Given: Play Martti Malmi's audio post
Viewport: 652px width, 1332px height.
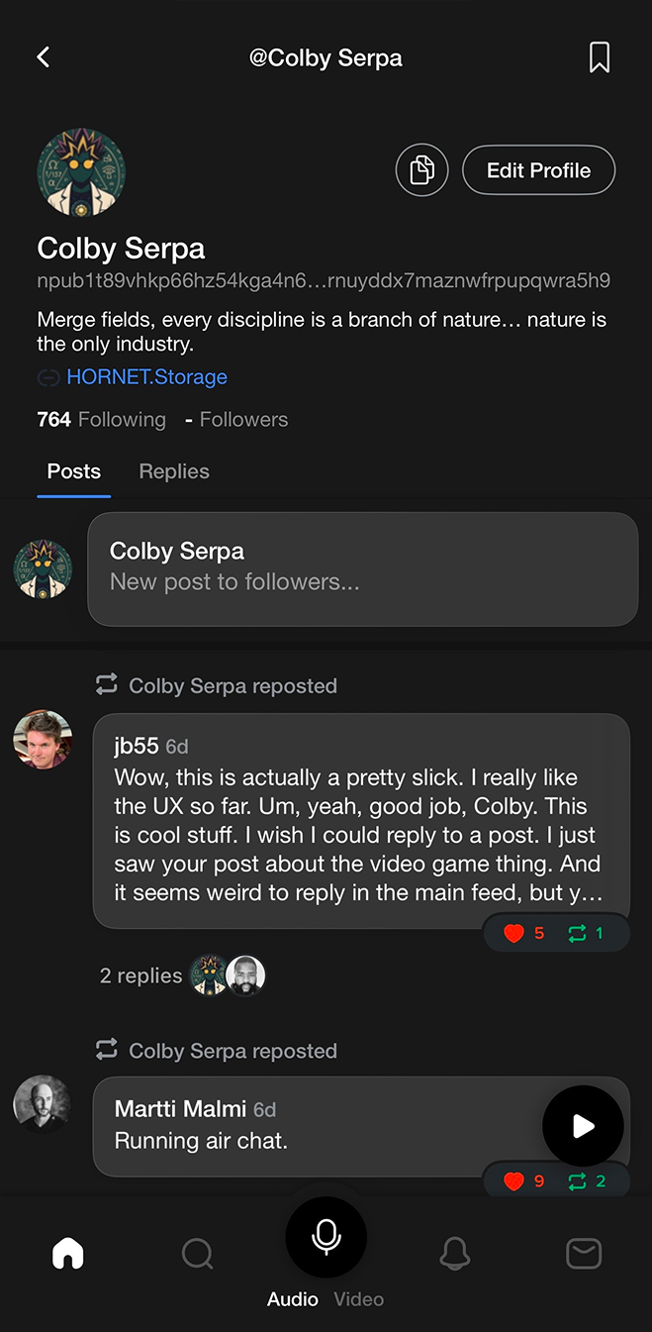Looking at the screenshot, I should point(583,1126).
